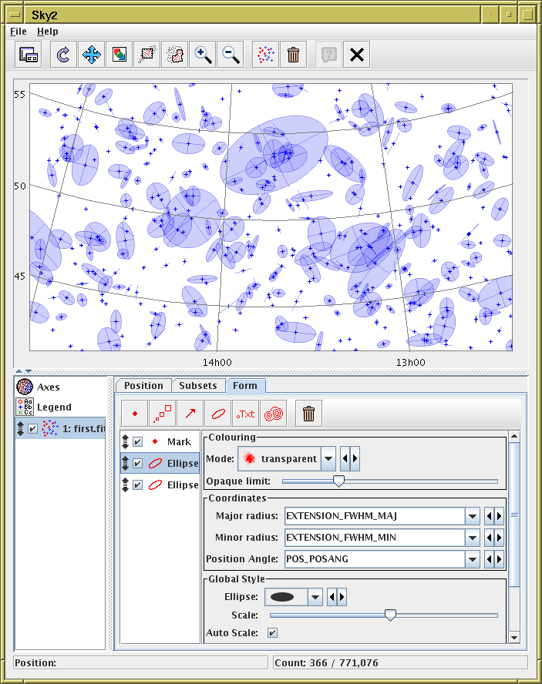Select the Resize/recenter plot arrows icon
The height and width of the screenshot is (684, 542).
coord(91,55)
